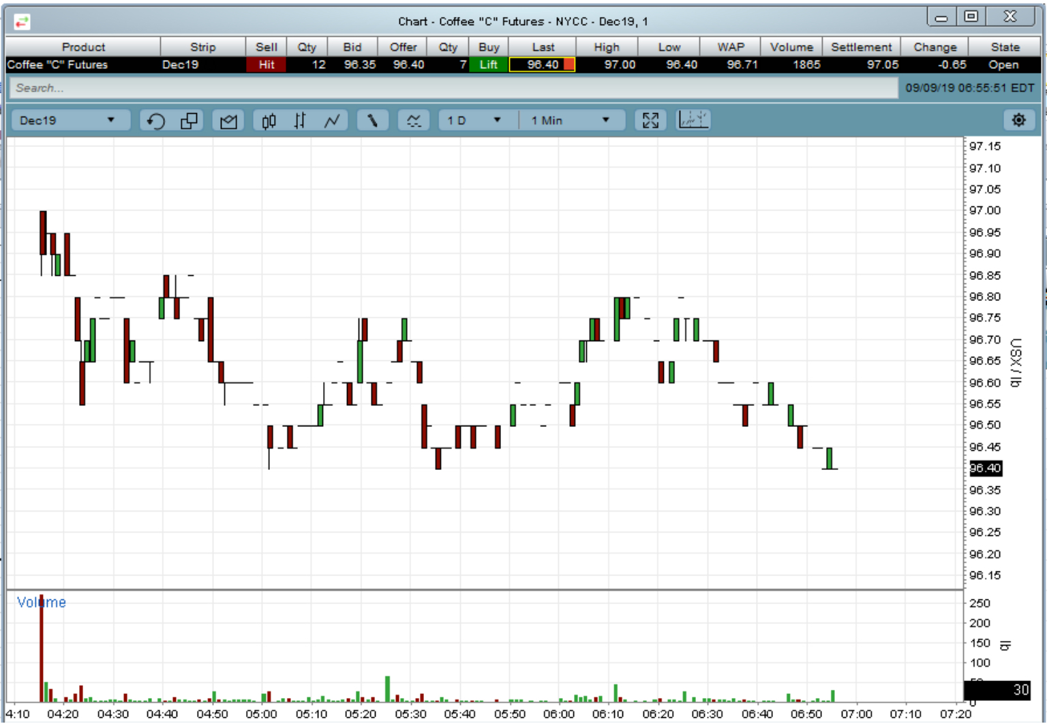Click the Offer column header
The width and height of the screenshot is (1047, 726).
403,47
